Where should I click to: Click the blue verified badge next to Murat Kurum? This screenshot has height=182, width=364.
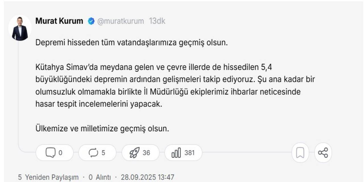click(x=90, y=20)
